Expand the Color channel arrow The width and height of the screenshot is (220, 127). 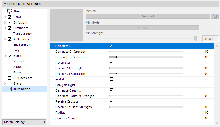pyautogui.click(x=5, y=17)
